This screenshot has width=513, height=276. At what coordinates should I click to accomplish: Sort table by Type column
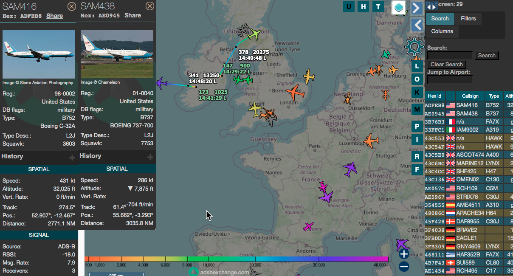pos(494,96)
